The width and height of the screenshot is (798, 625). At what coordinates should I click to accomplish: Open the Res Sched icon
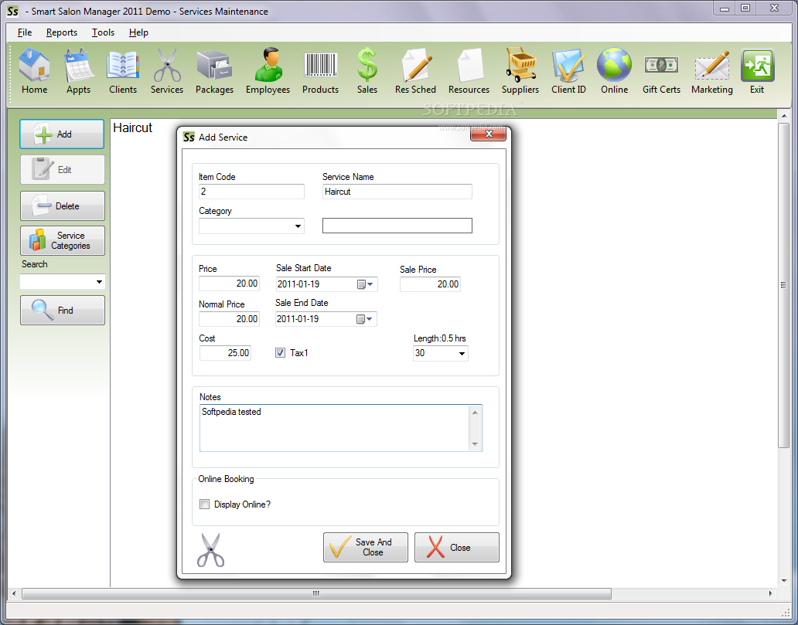(x=415, y=71)
